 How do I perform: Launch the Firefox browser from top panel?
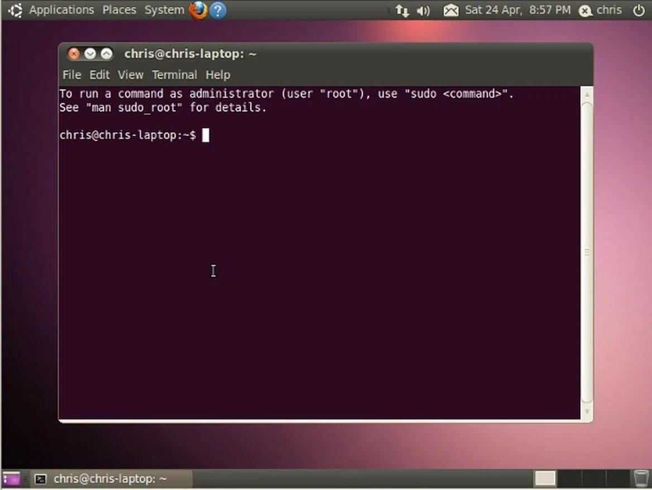pyautogui.click(x=198, y=10)
